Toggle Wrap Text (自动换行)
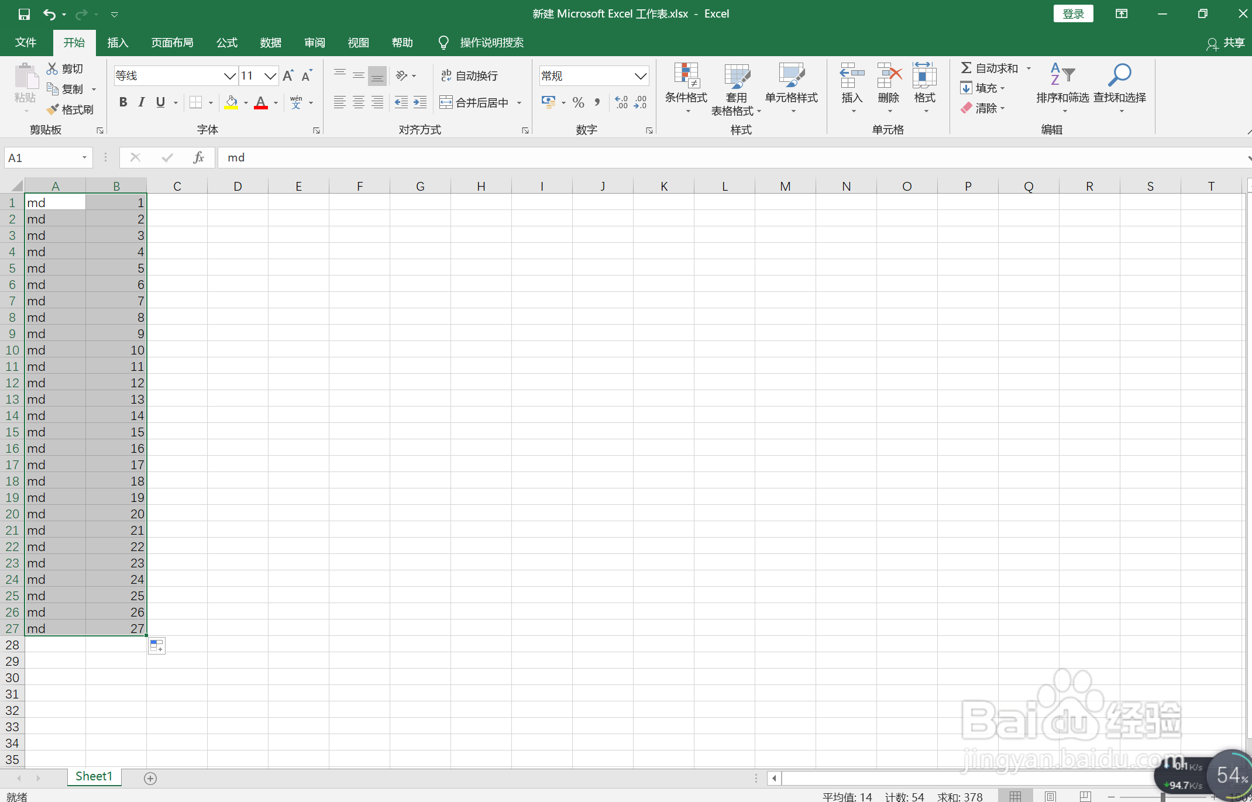The width and height of the screenshot is (1252, 802). point(469,75)
